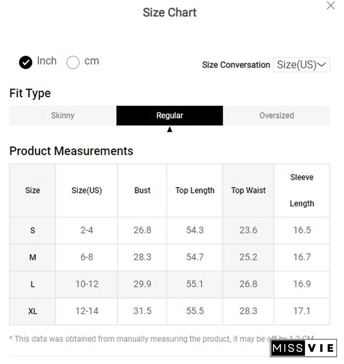344x364 pixels.
Task: Close the Size Chart dialog
Action: [331, 5]
